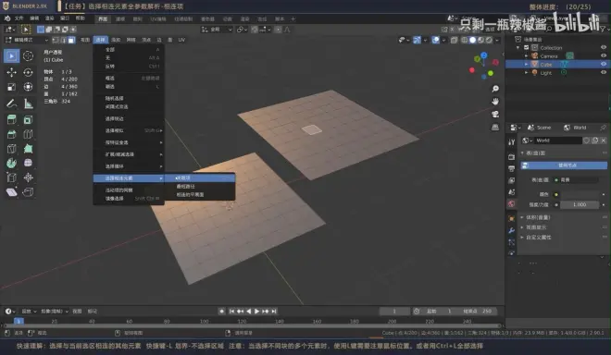The image size is (611, 355).
Task: Choose the Extrude Region tool
Action: click(12, 120)
